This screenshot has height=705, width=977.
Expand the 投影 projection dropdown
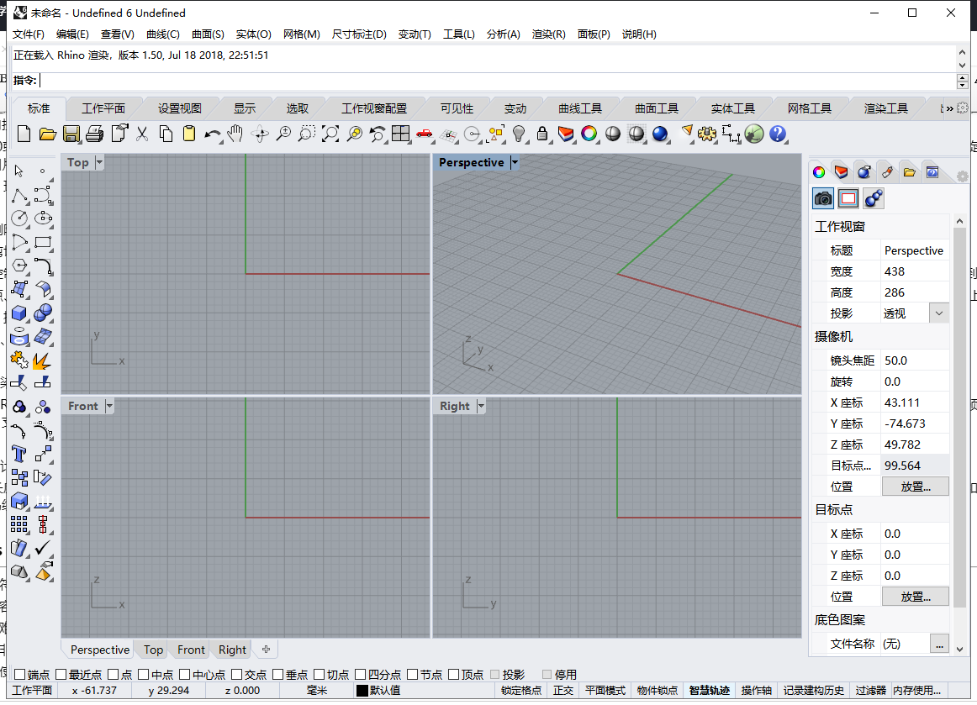click(x=938, y=313)
